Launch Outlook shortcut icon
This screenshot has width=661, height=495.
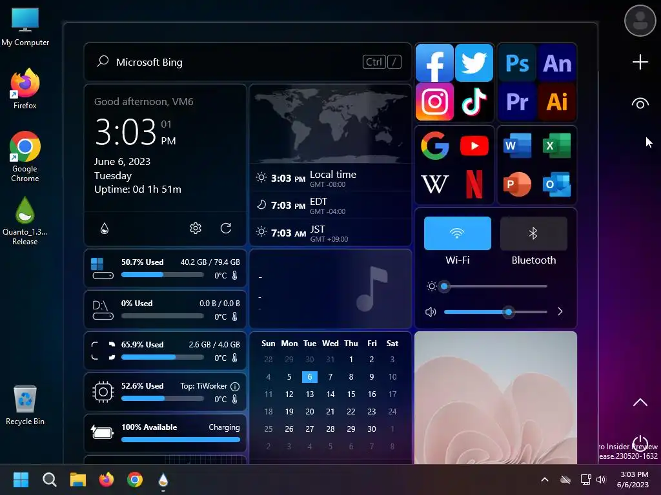click(x=557, y=184)
